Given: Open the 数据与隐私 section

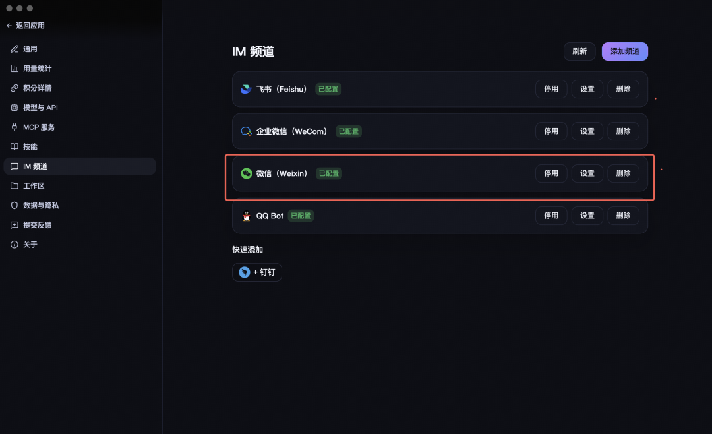Looking at the screenshot, I should click(41, 205).
